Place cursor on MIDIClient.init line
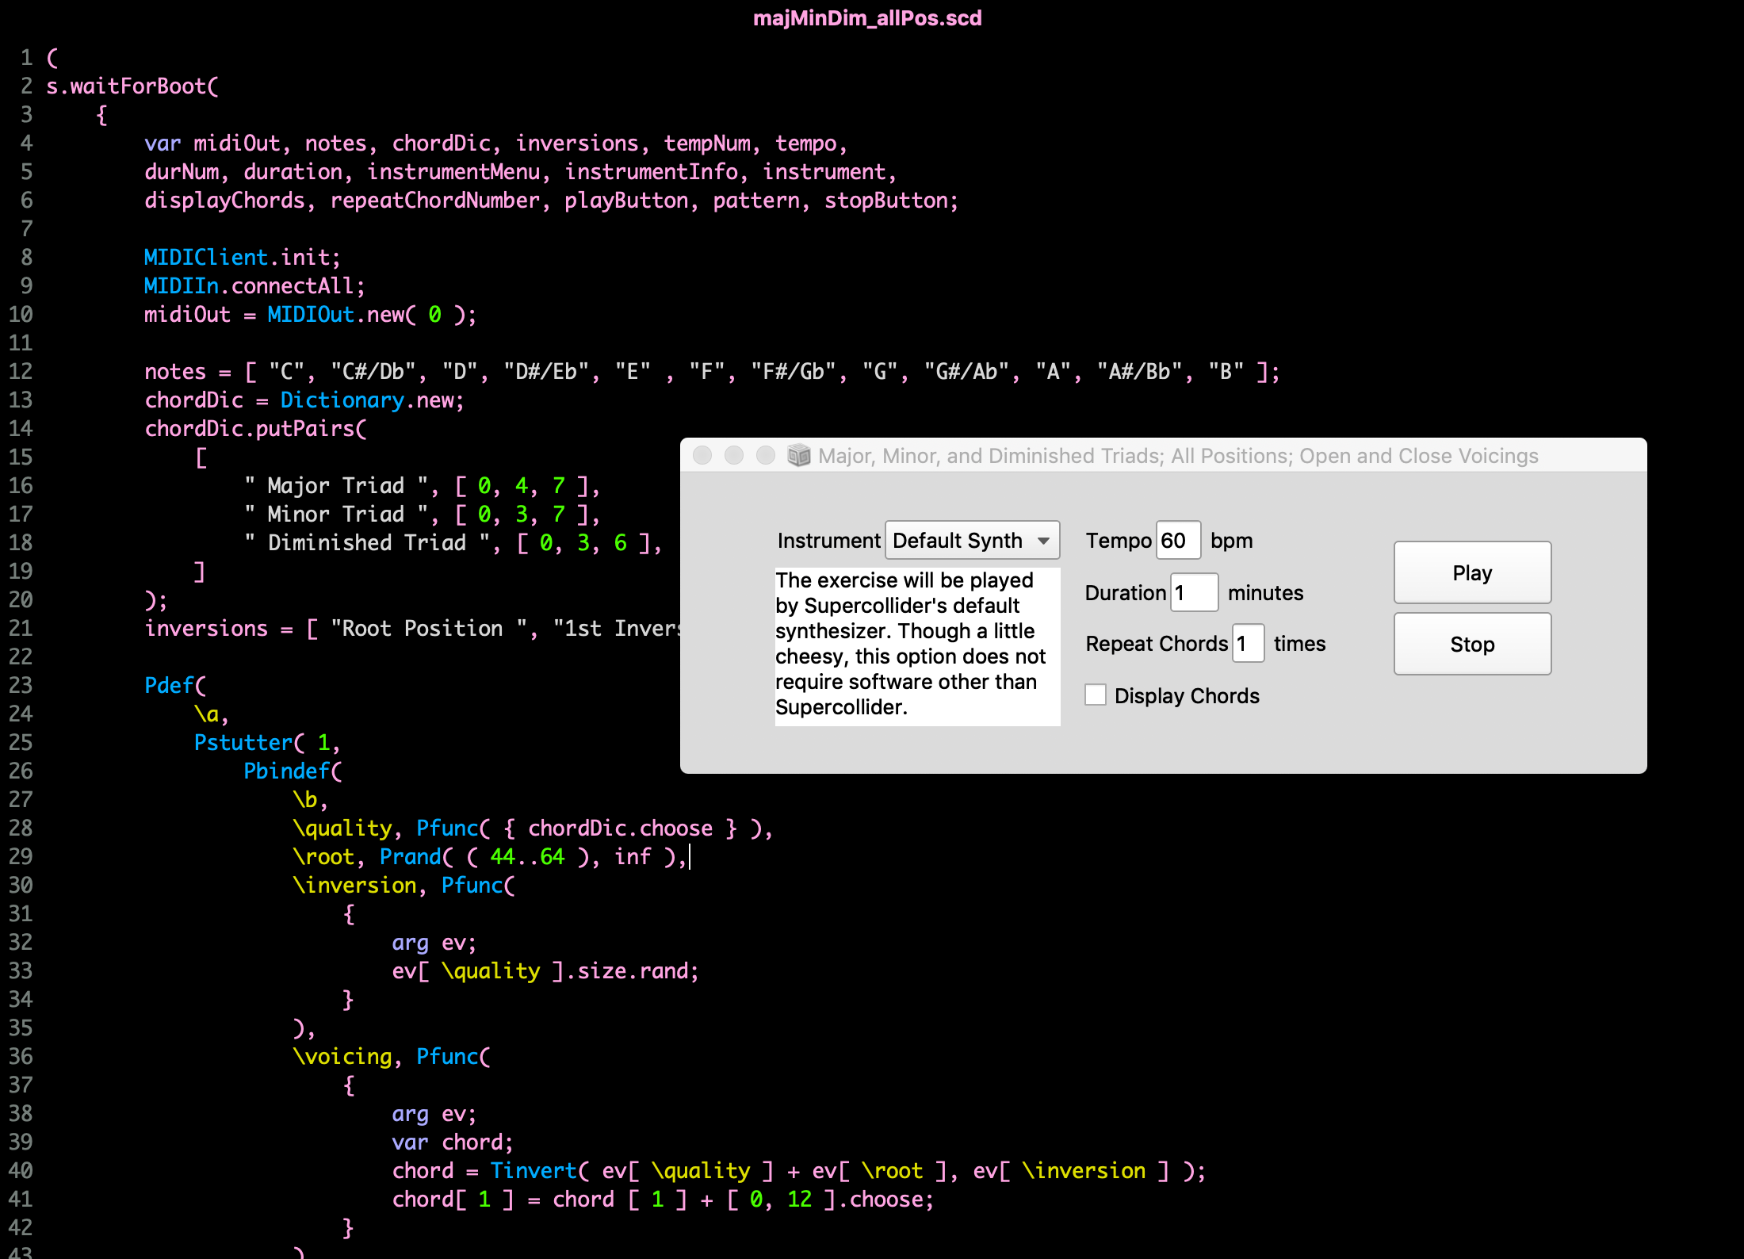 point(242,258)
